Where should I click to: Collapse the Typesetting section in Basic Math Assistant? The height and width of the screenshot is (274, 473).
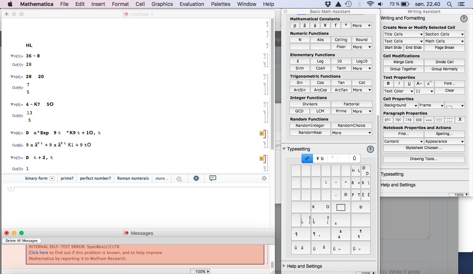click(284, 149)
